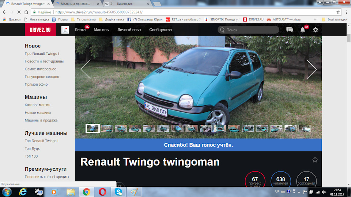Close the Renault Twingo tab
351x197 pixels.
click(x=49, y=4)
